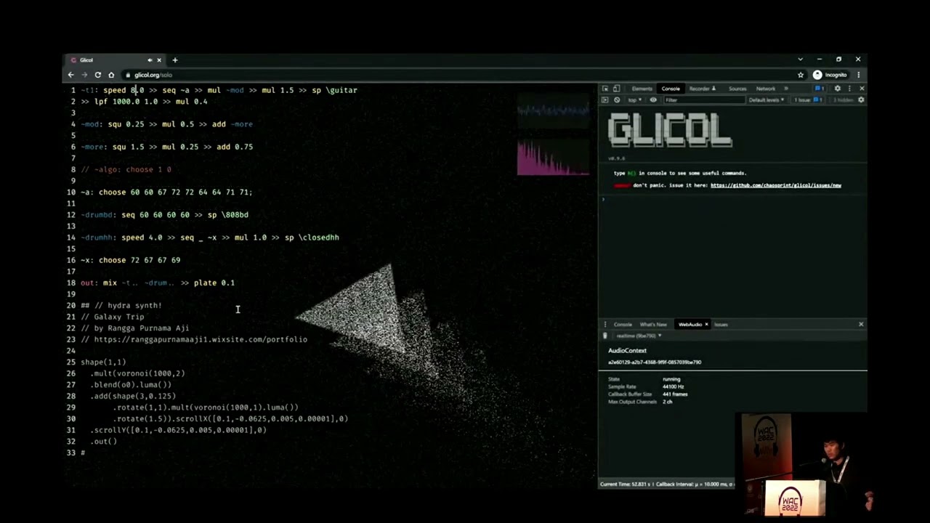Close the Glicol browser tab
This screenshot has height=523, width=930.
(159, 60)
